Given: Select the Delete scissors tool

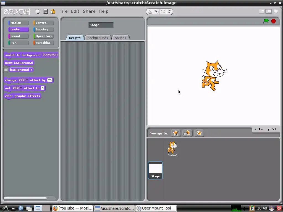Looking at the screenshot, I should coord(156,12).
